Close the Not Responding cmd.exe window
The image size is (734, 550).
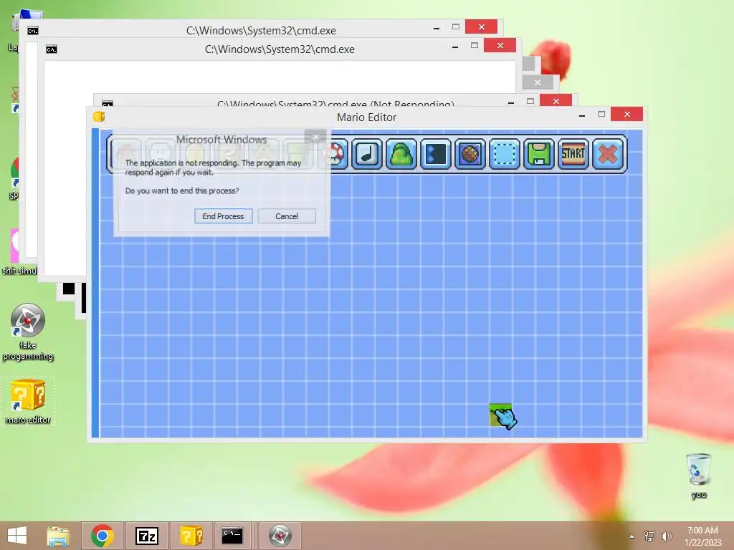point(556,100)
